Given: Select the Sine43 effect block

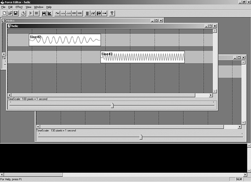Looking at the screenshot, I should click(x=143, y=57).
